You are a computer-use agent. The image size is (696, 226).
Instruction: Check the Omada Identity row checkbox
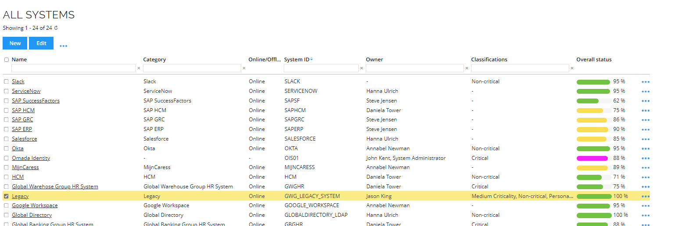click(x=6, y=158)
